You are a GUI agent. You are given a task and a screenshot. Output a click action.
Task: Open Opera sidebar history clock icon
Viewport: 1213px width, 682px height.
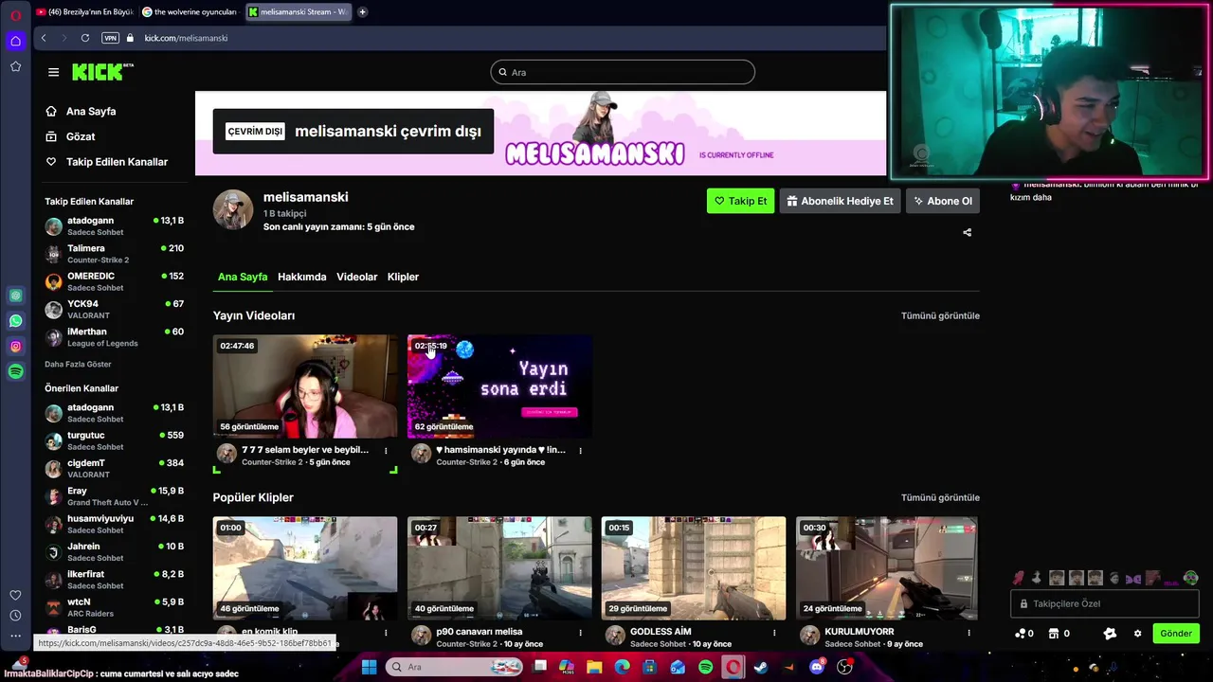click(15, 616)
